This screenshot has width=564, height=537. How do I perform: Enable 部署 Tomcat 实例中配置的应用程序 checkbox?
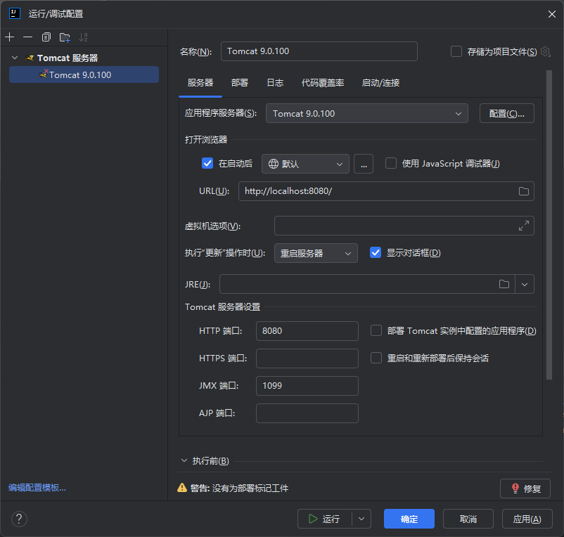(376, 330)
